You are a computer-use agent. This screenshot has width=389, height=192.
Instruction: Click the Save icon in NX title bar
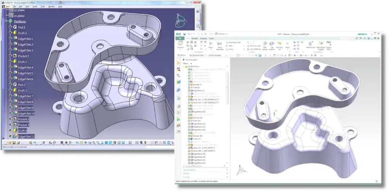pos(184,34)
